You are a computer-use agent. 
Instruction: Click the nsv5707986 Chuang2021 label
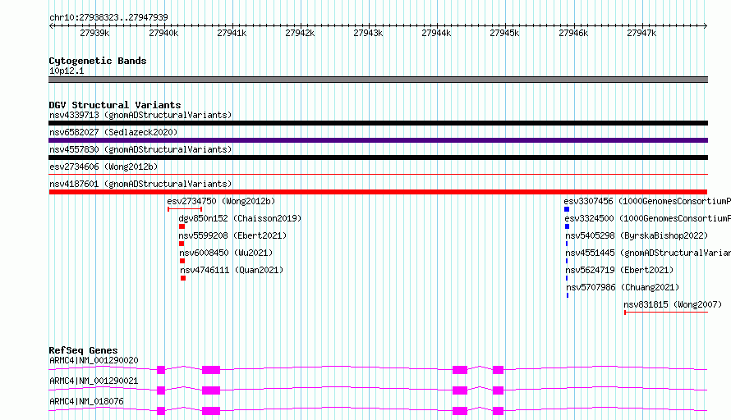pos(623,287)
